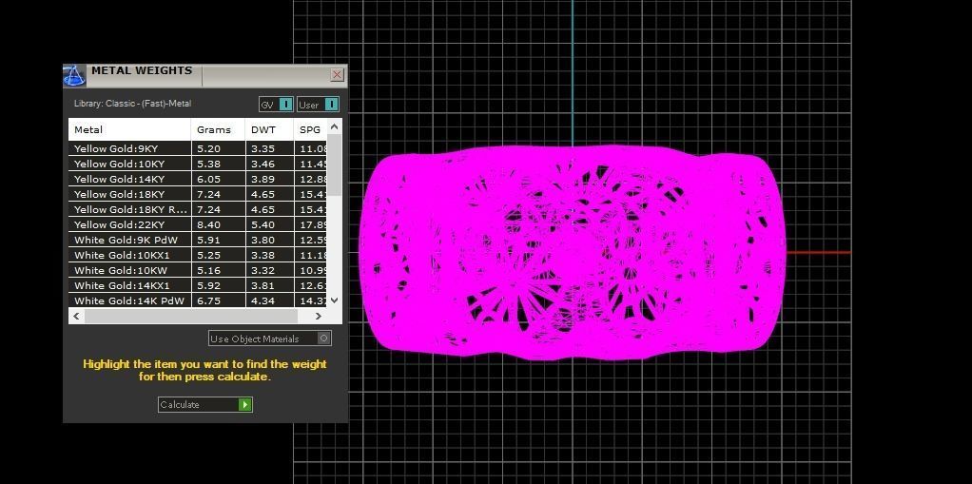
Task: Click the Calculate button
Action: [205, 405]
